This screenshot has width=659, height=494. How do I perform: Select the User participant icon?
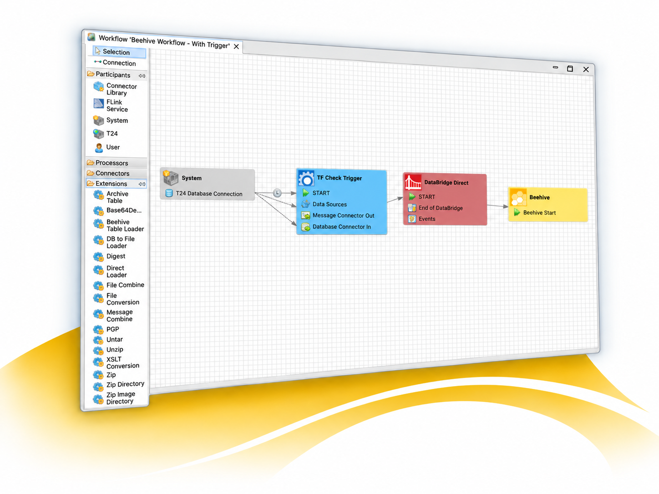coord(99,147)
